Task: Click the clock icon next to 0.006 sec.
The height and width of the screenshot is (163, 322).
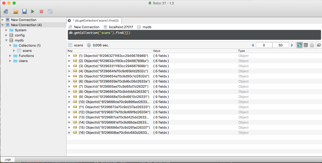Action: [x=89, y=45]
